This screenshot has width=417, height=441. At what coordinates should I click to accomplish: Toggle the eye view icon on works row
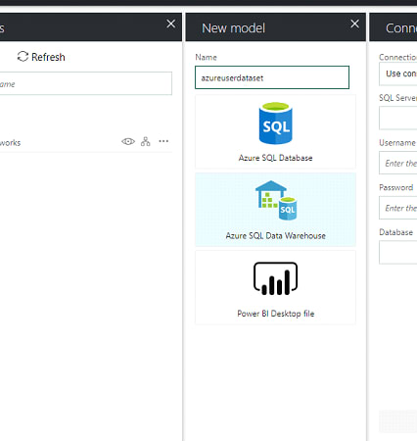coord(128,141)
